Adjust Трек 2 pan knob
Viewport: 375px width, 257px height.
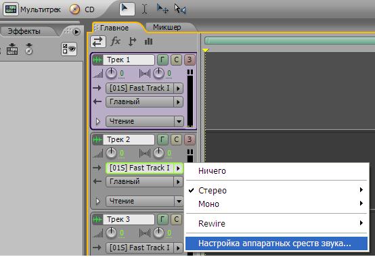coord(158,153)
